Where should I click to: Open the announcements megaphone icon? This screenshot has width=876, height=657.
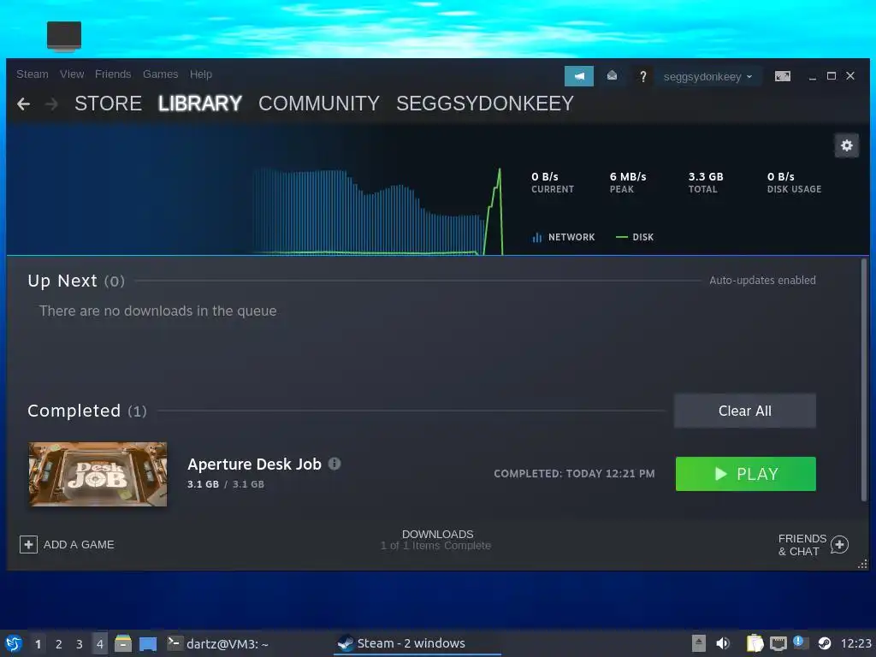click(x=579, y=76)
